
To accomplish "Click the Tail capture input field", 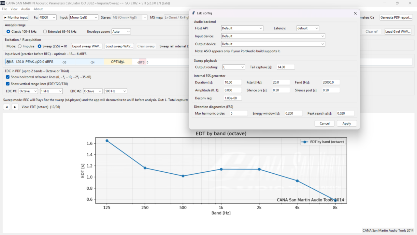I will (x=285, y=67).
